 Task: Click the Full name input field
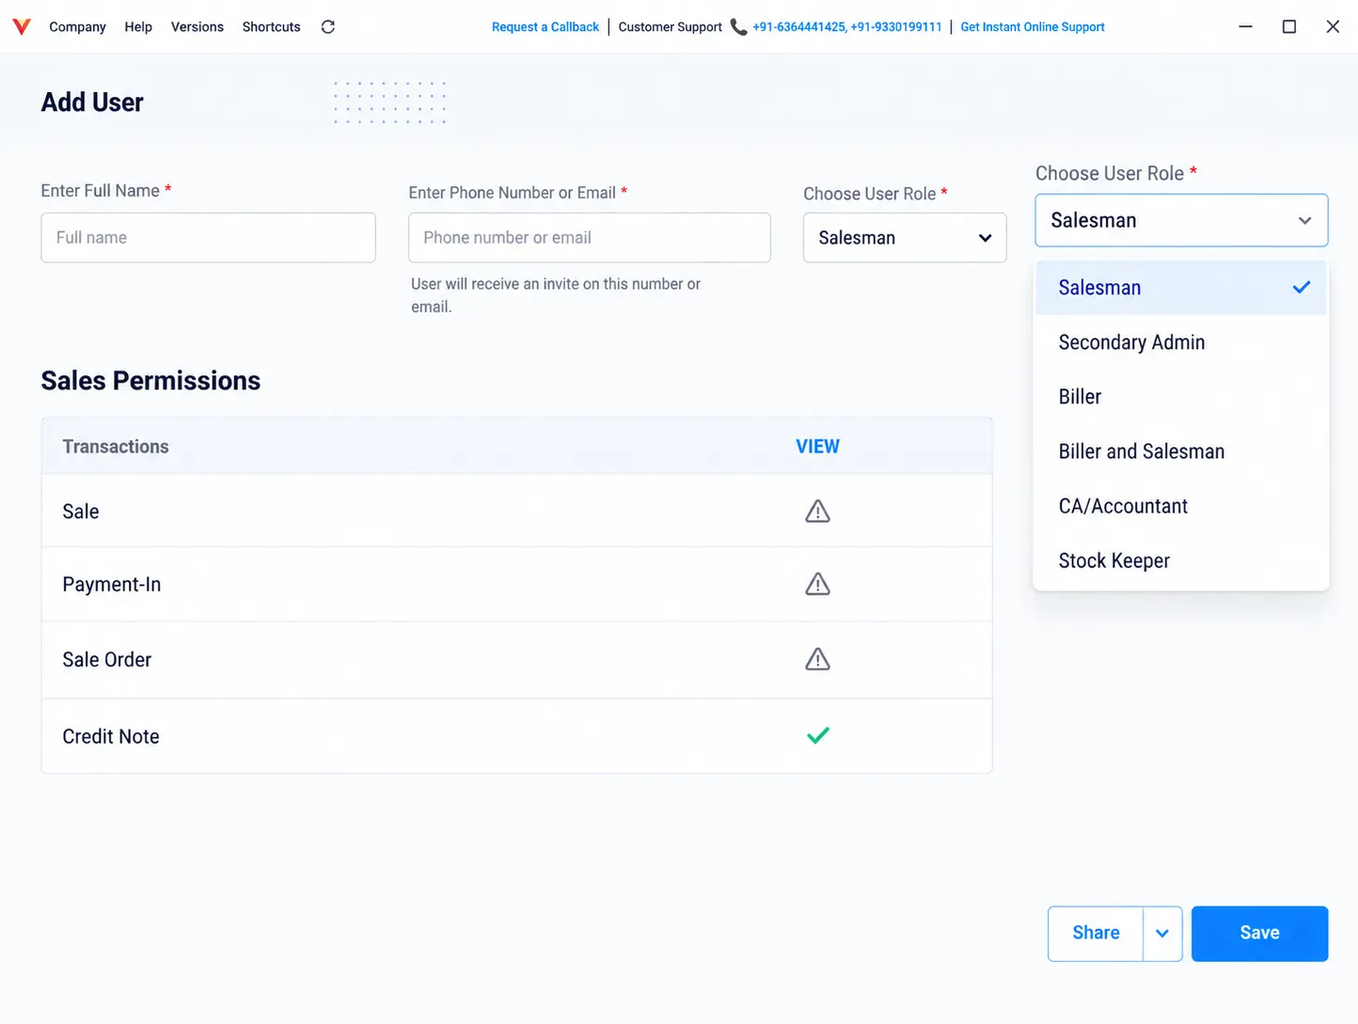point(208,238)
